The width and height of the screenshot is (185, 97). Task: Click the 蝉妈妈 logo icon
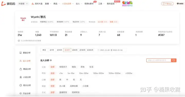tap(3, 4)
